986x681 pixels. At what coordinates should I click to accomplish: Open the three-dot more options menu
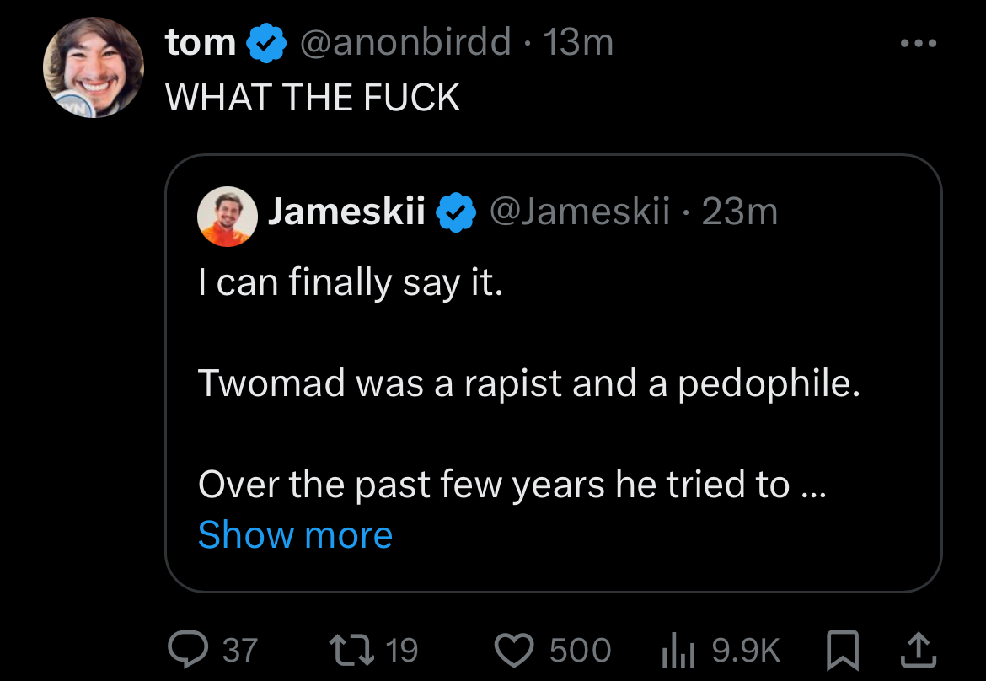918,44
